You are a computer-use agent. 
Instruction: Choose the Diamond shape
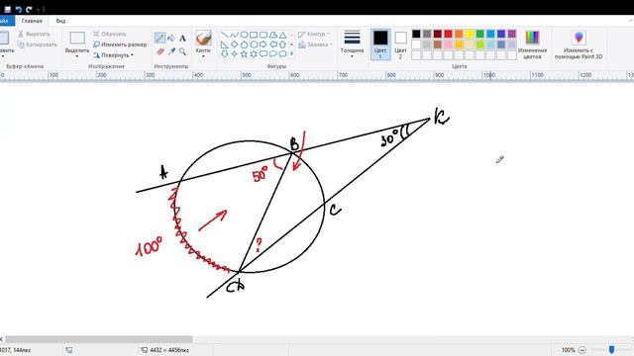click(234, 44)
